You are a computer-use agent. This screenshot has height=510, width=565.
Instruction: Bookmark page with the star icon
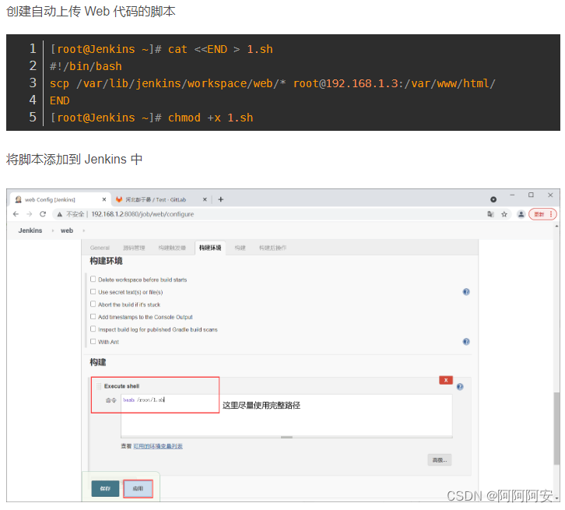pos(504,214)
